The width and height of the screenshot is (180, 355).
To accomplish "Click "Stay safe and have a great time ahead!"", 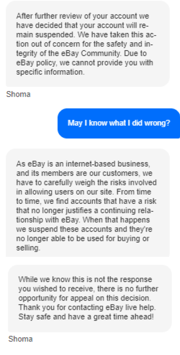I will 86,317.
